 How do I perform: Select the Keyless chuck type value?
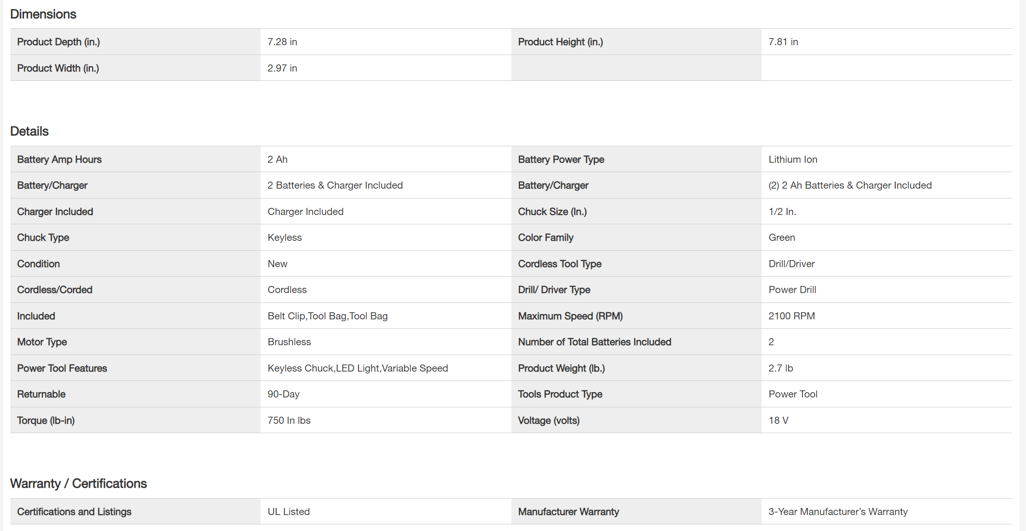[x=285, y=238]
